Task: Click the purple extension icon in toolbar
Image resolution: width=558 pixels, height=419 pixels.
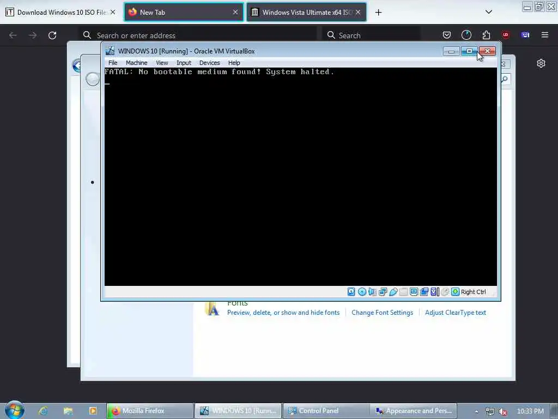Action: coord(525,35)
